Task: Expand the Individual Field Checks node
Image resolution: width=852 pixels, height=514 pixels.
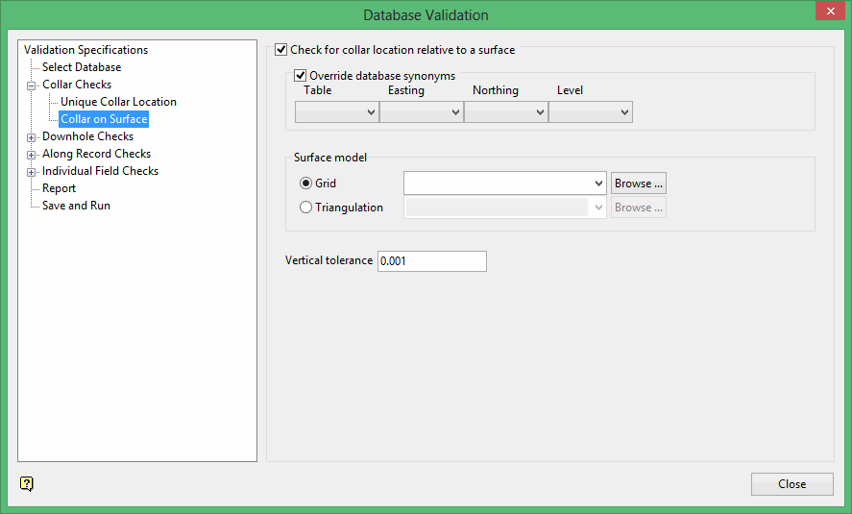Action: (31, 172)
